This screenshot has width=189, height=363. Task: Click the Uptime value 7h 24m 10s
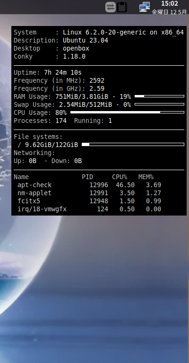click(x=63, y=72)
